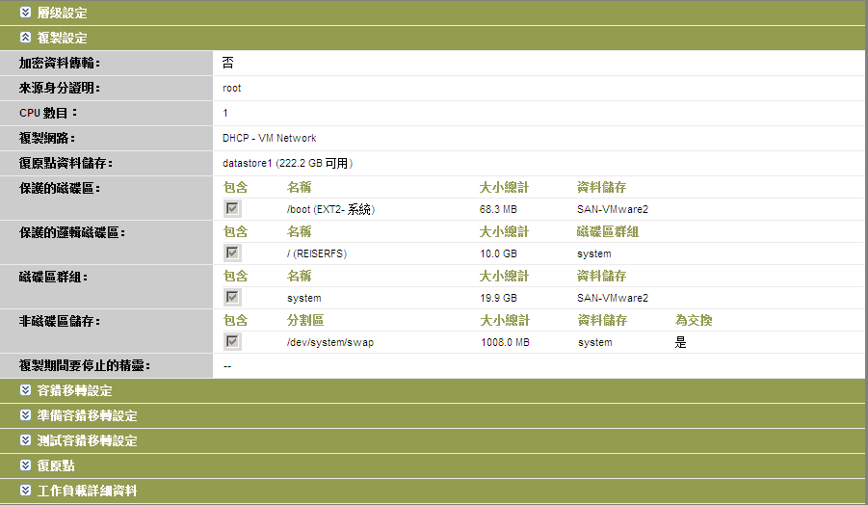Expand the 測試容錯移轉設定 section arrow icon

25,440
